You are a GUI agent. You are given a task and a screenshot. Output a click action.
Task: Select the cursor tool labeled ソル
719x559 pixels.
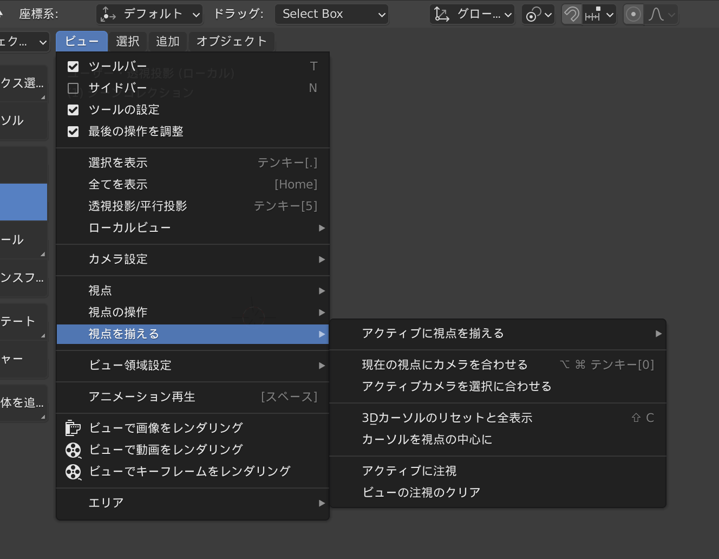point(23,121)
